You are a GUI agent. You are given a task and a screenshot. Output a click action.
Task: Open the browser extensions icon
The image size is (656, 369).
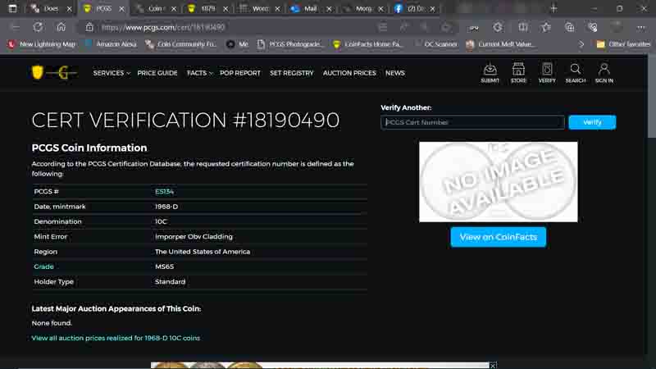[x=498, y=27]
